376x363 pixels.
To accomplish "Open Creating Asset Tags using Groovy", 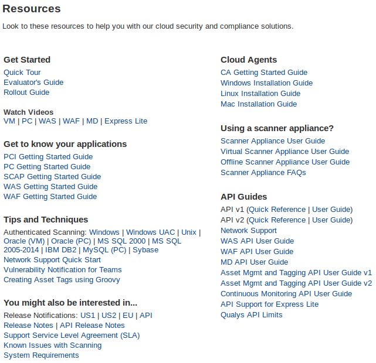I will (62, 280).
